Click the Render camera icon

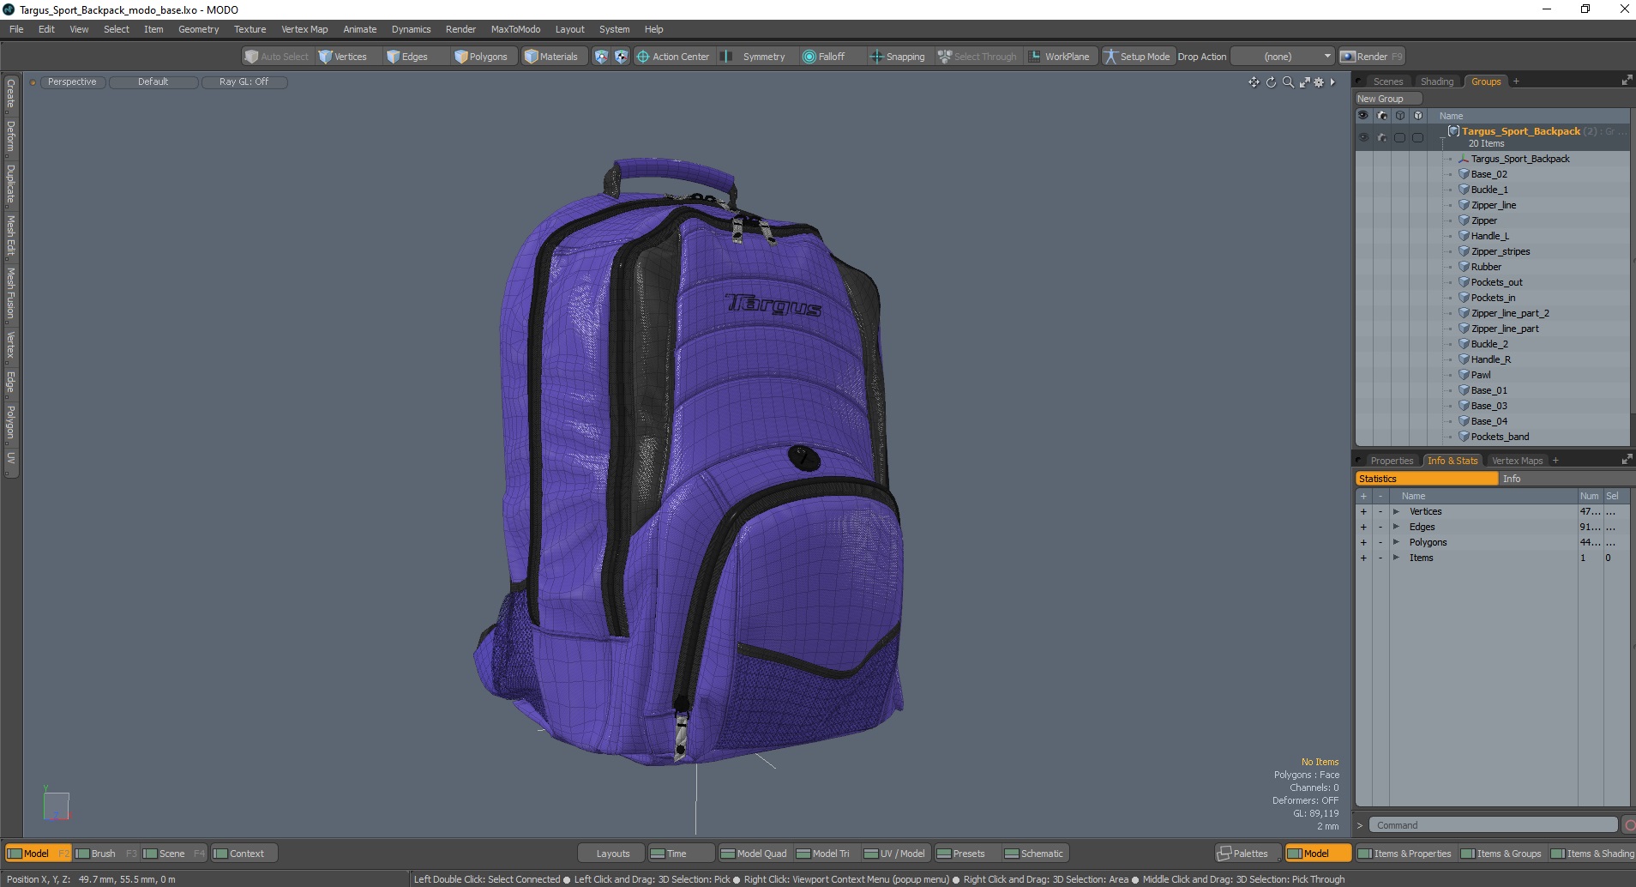point(1348,57)
